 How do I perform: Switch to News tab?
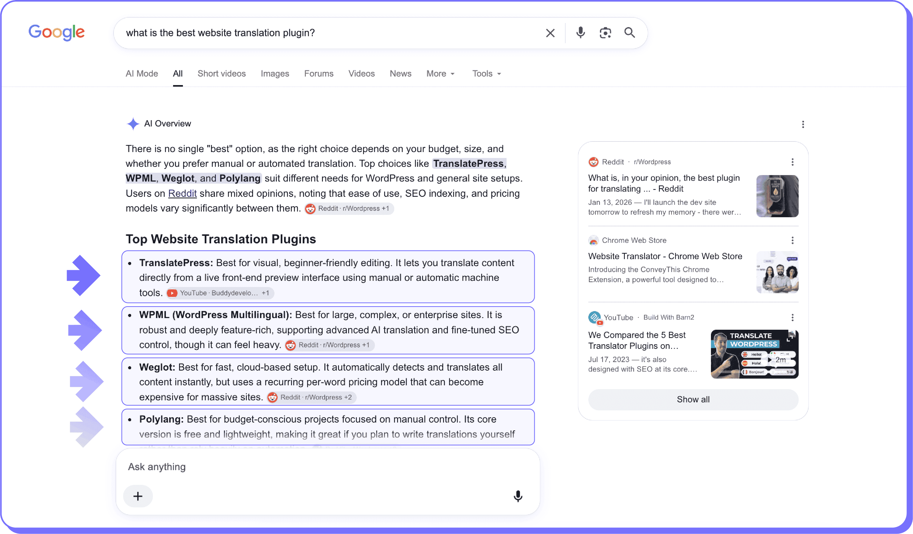pyautogui.click(x=400, y=73)
